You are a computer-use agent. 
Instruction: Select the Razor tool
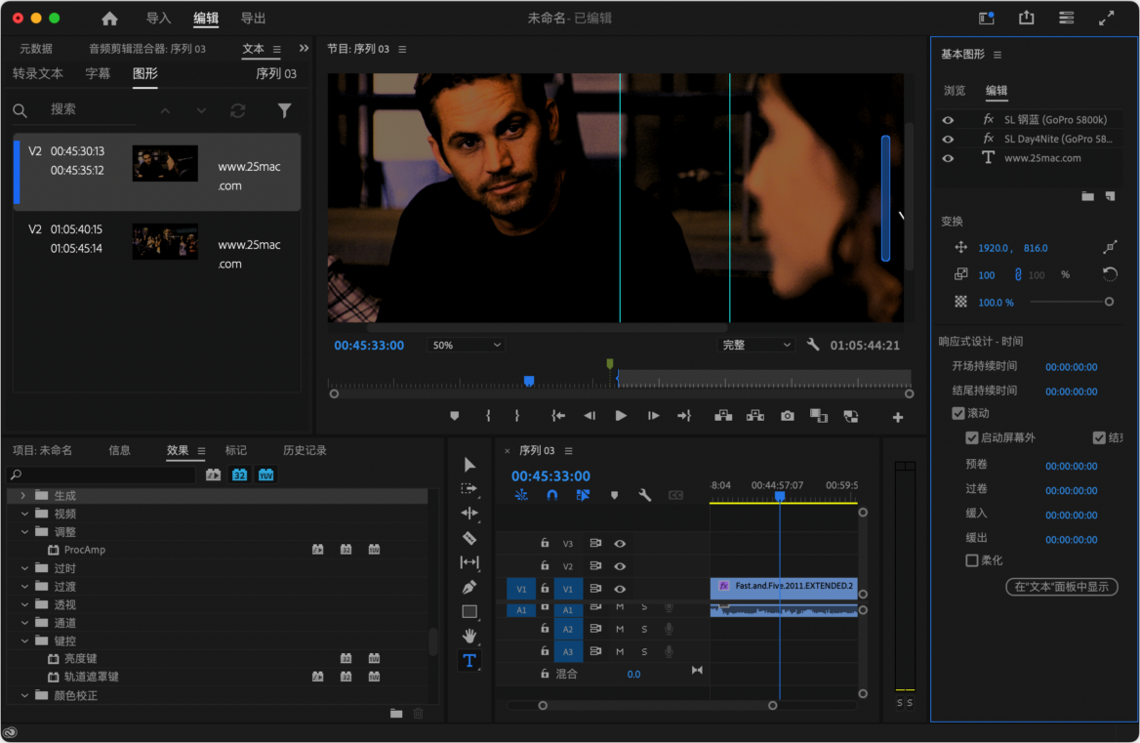(x=468, y=538)
